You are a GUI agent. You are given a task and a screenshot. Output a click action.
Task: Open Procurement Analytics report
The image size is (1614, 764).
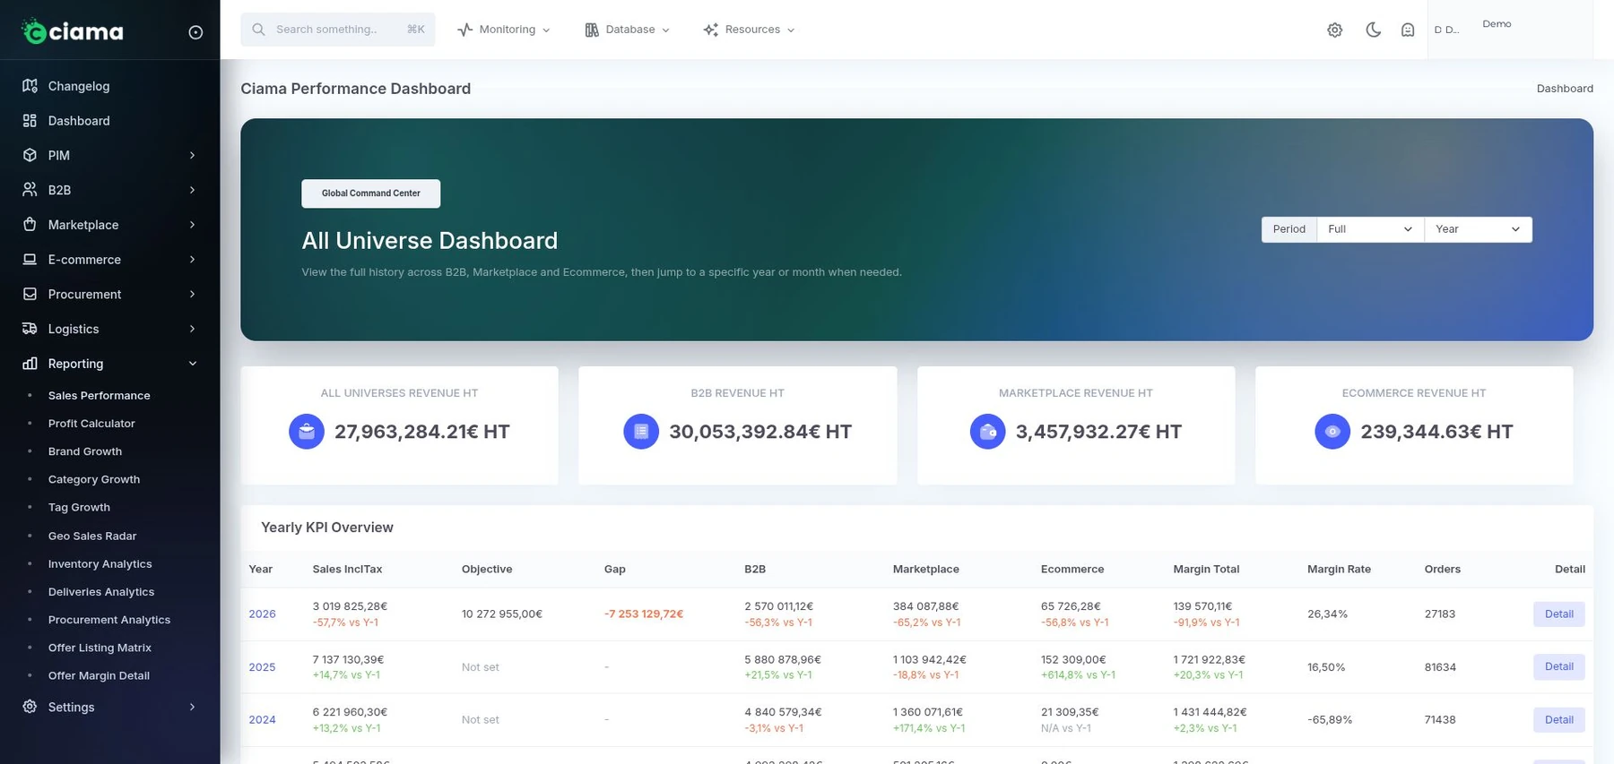click(109, 620)
